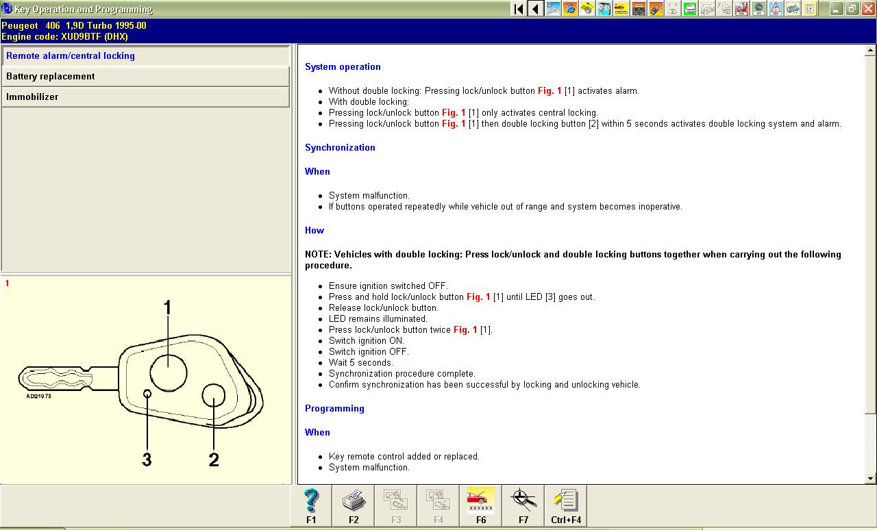Click the green-framed car toolbar icon
This screenshot has height=530, width=877.
coord(690,9)
